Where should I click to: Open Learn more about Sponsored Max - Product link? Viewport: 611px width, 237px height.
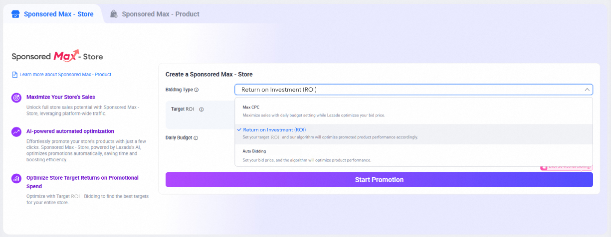65,75
